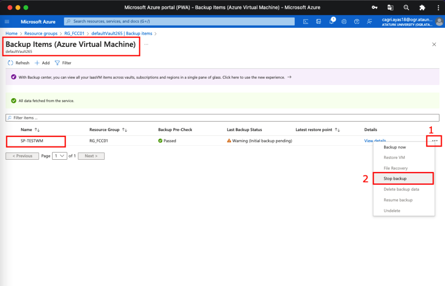445x286 pixels.
Task: Click the browser extensions puzzle icon
Action: [422, 7]
